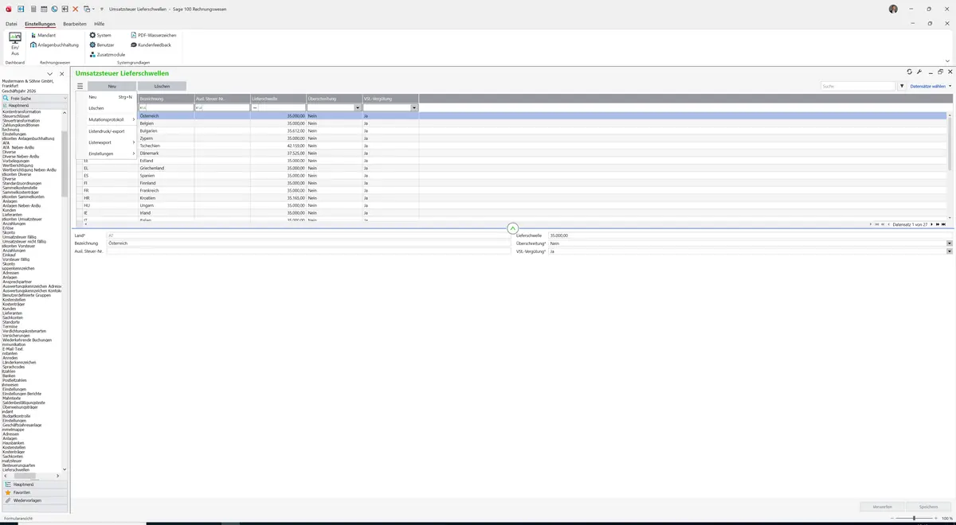Open Benutzer settings in the ribbon

coord(102,45)
